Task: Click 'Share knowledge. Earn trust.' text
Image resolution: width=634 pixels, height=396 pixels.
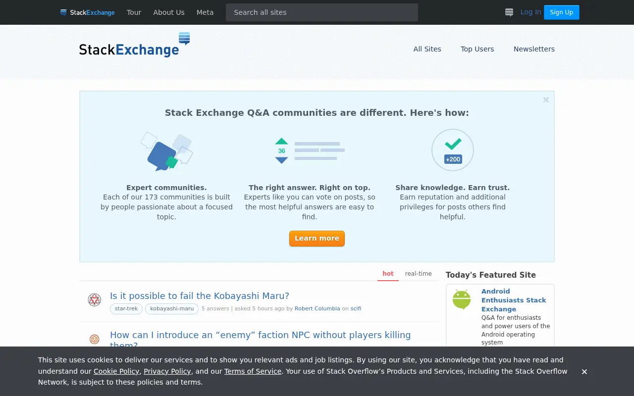Action: pyautogui.click(x=452, y=188)
